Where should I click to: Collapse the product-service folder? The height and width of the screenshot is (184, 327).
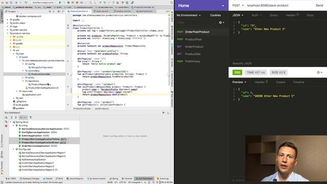8,33
